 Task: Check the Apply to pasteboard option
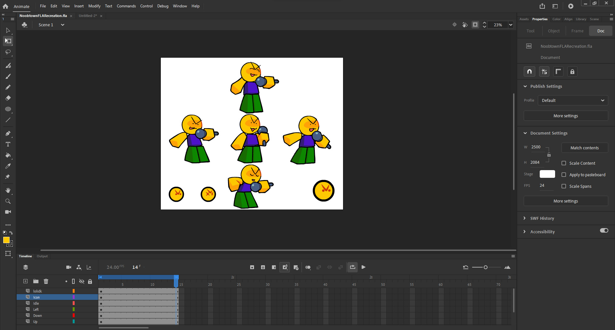point(564,175)
